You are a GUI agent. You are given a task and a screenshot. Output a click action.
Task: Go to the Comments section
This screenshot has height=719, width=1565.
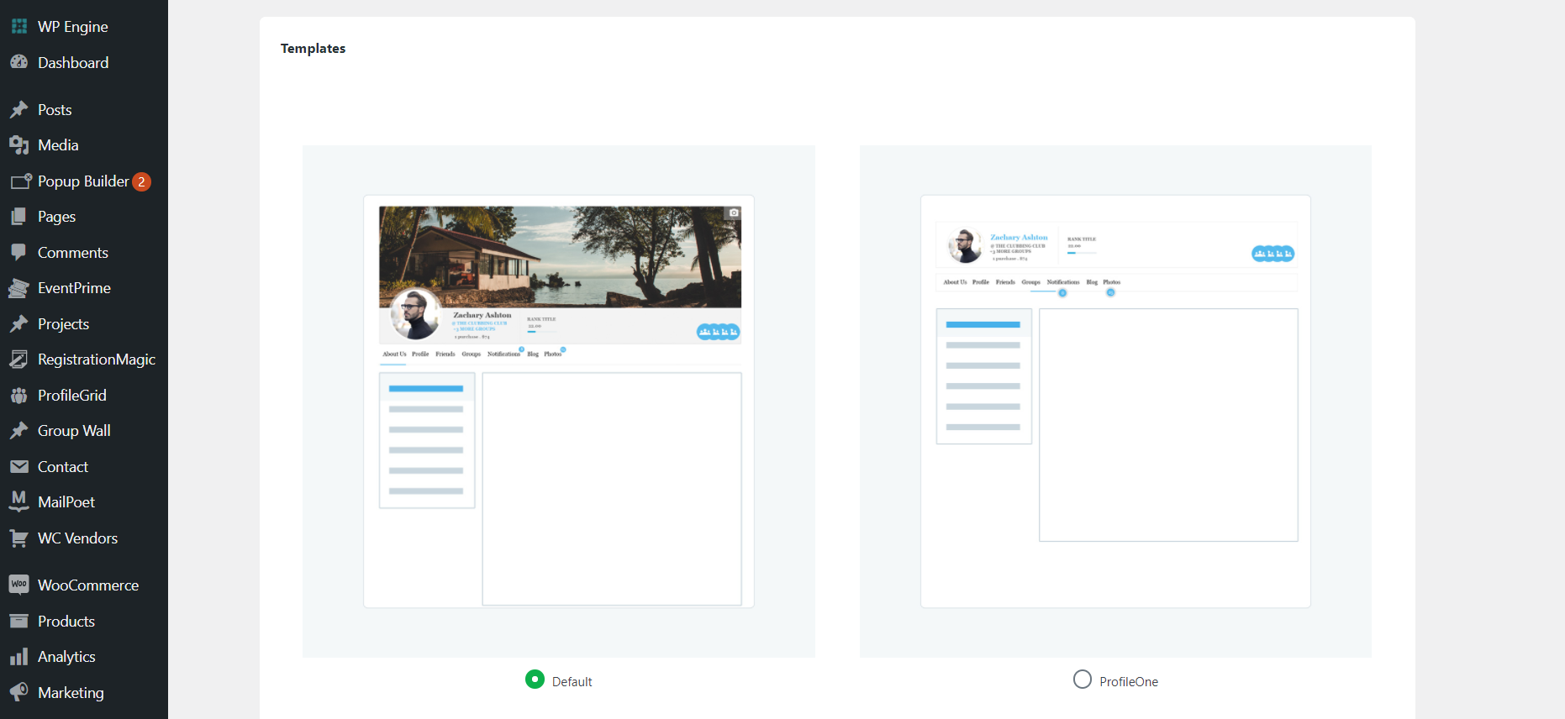point(72,253)
